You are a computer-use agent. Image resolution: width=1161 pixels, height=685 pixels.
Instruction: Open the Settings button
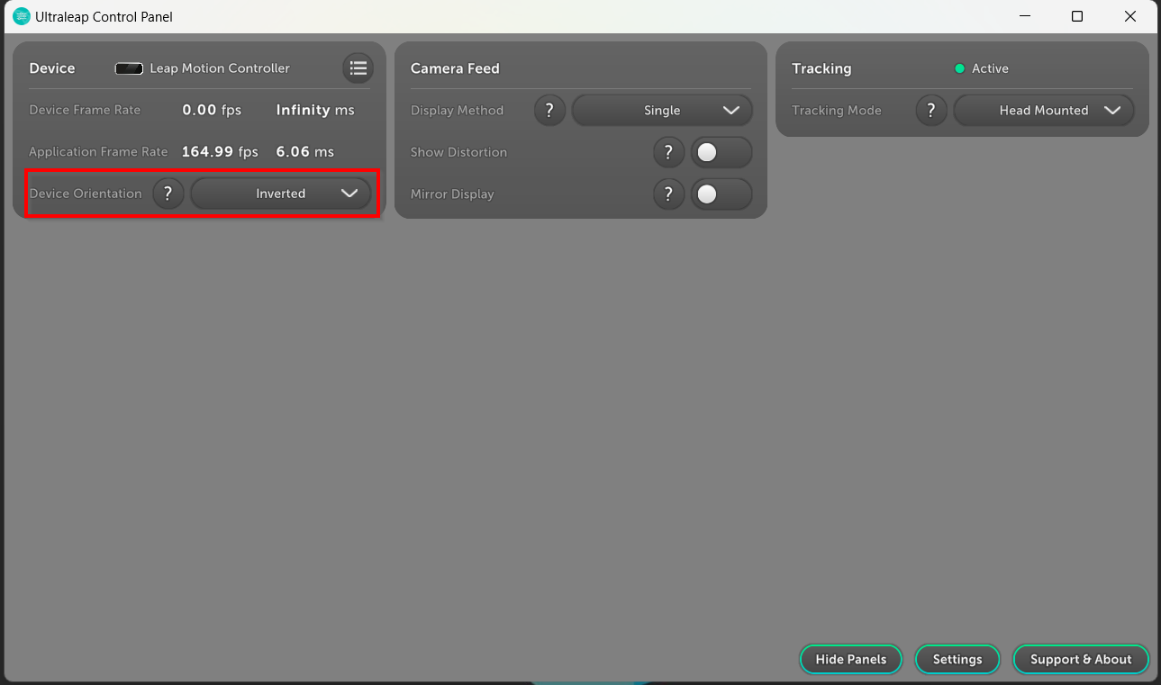click(957, 660)
